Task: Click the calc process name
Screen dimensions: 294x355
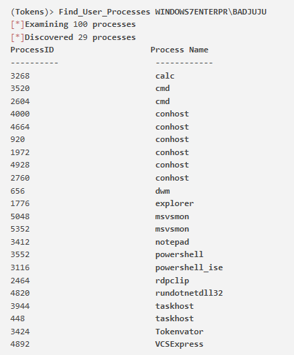Action: 165,76
